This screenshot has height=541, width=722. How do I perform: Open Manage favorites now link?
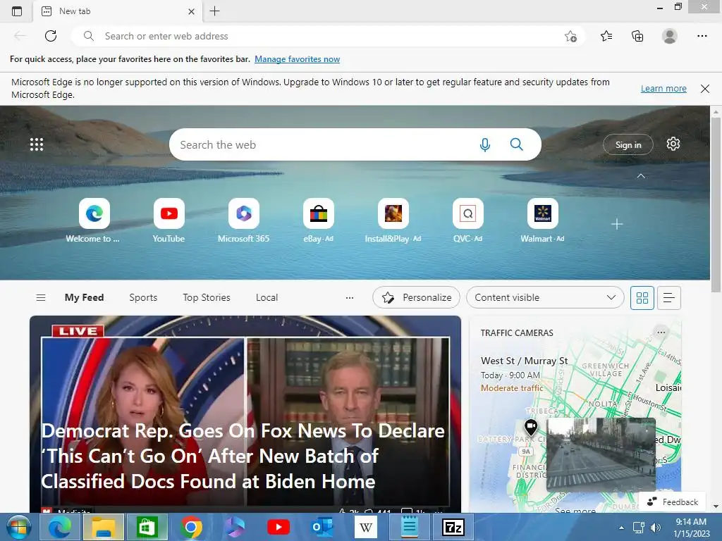(297, 59)
